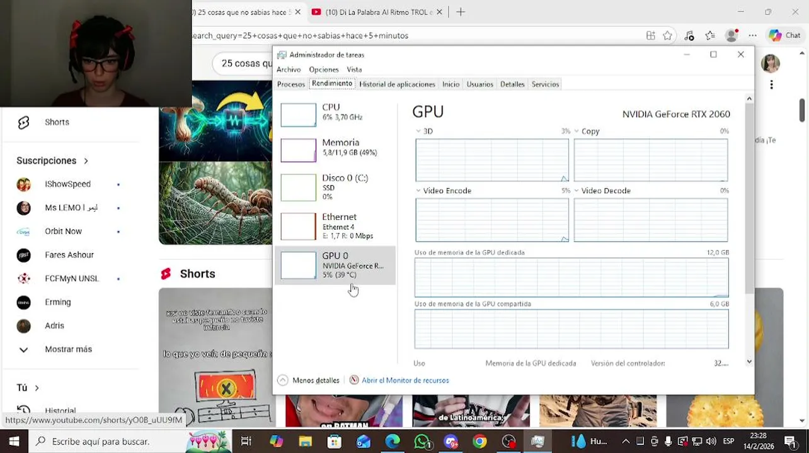Open the Ms LEMO channel avatar
This screenshot has height=453, width=809.
23,208
